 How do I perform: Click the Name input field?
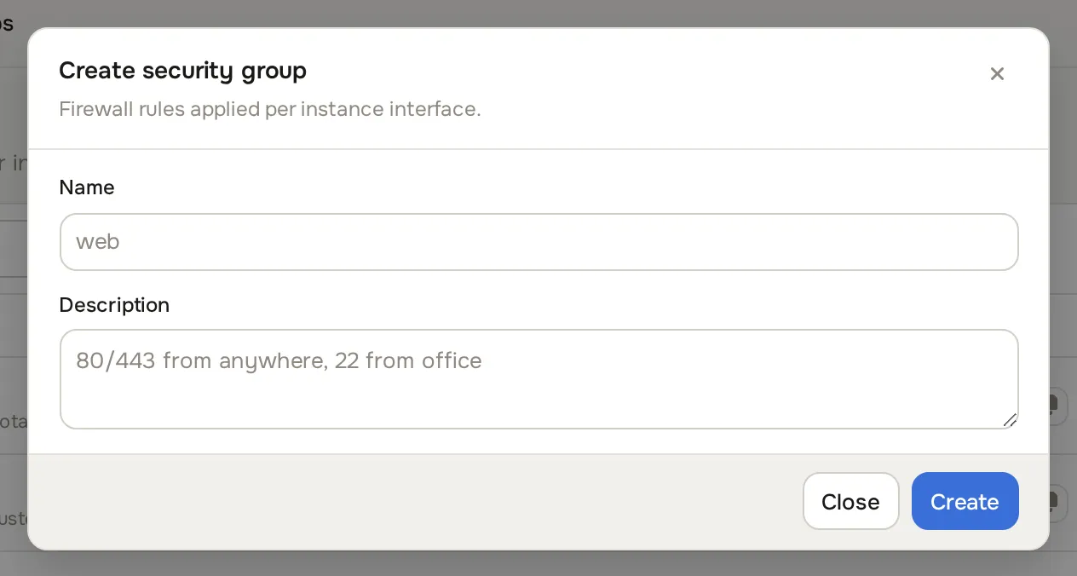pos(538,242)
